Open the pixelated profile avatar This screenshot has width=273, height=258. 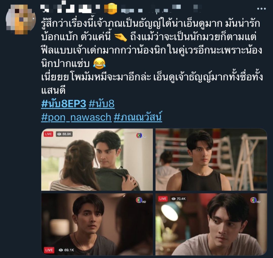(21, 19)
